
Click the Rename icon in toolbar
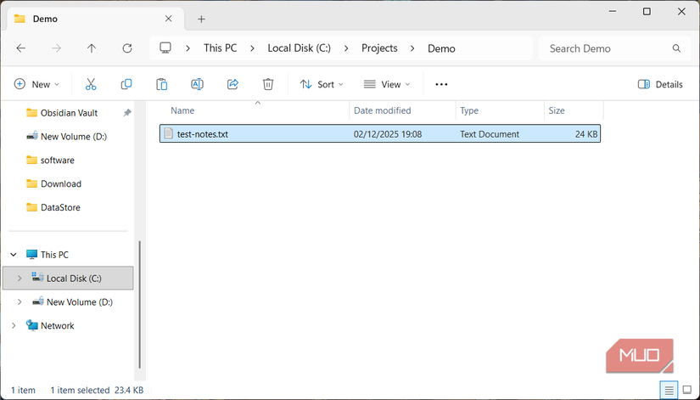pos(197,84)
